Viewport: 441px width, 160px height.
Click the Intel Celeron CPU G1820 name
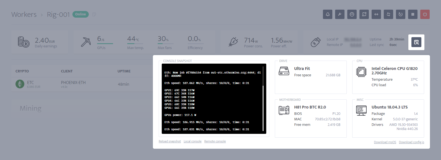tap(395, 71)
